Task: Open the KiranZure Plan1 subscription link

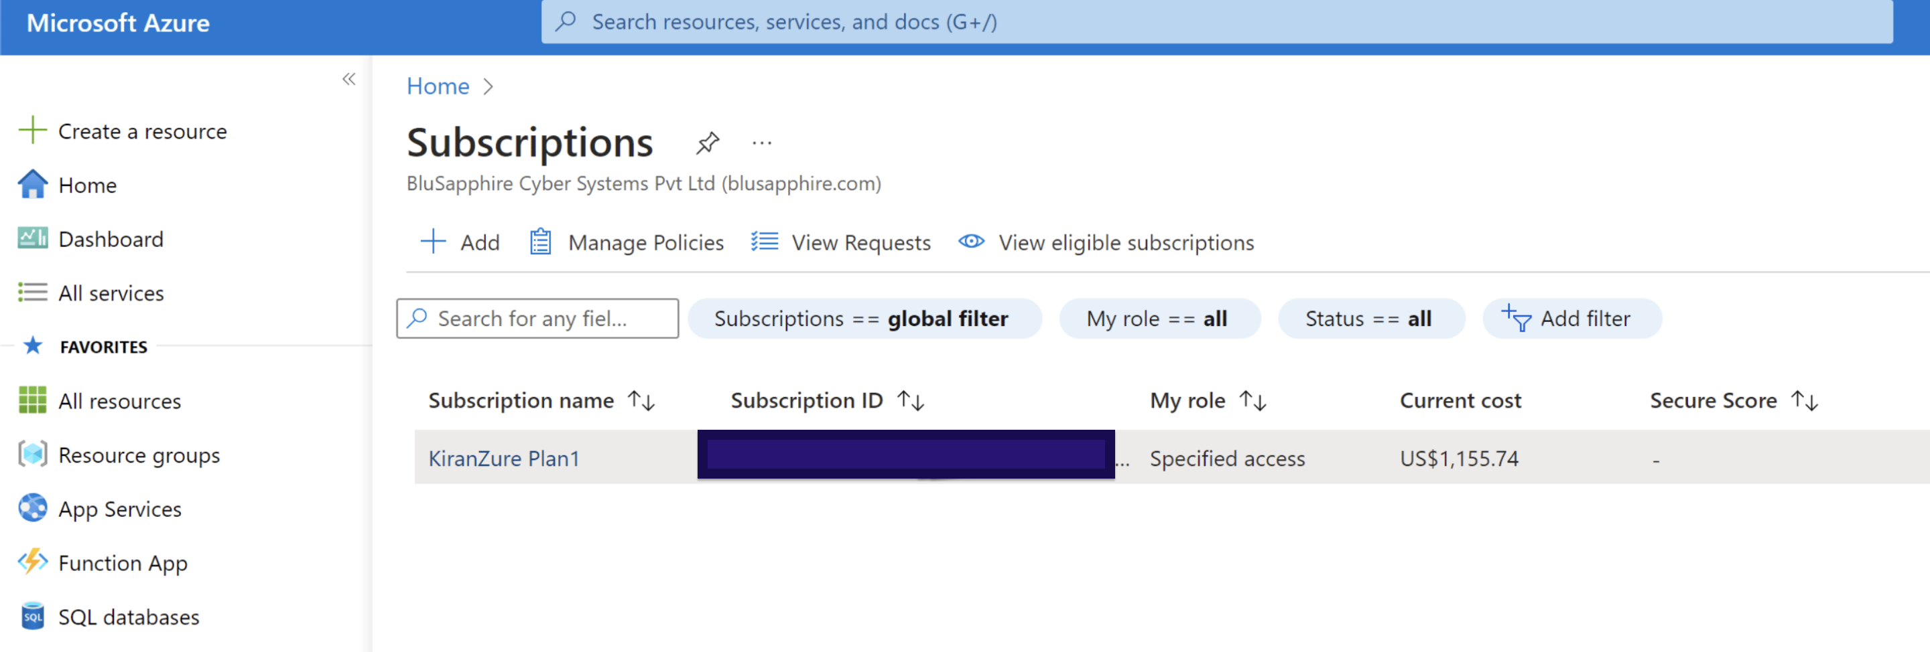Action: point(503,458)
